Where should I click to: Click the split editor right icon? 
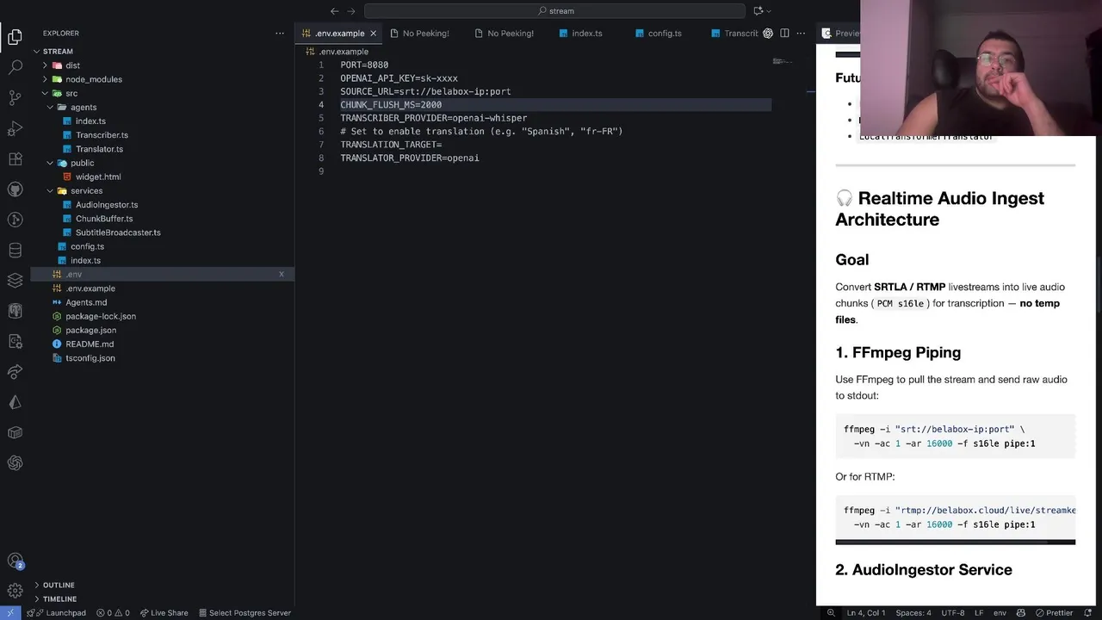[784, 34]
